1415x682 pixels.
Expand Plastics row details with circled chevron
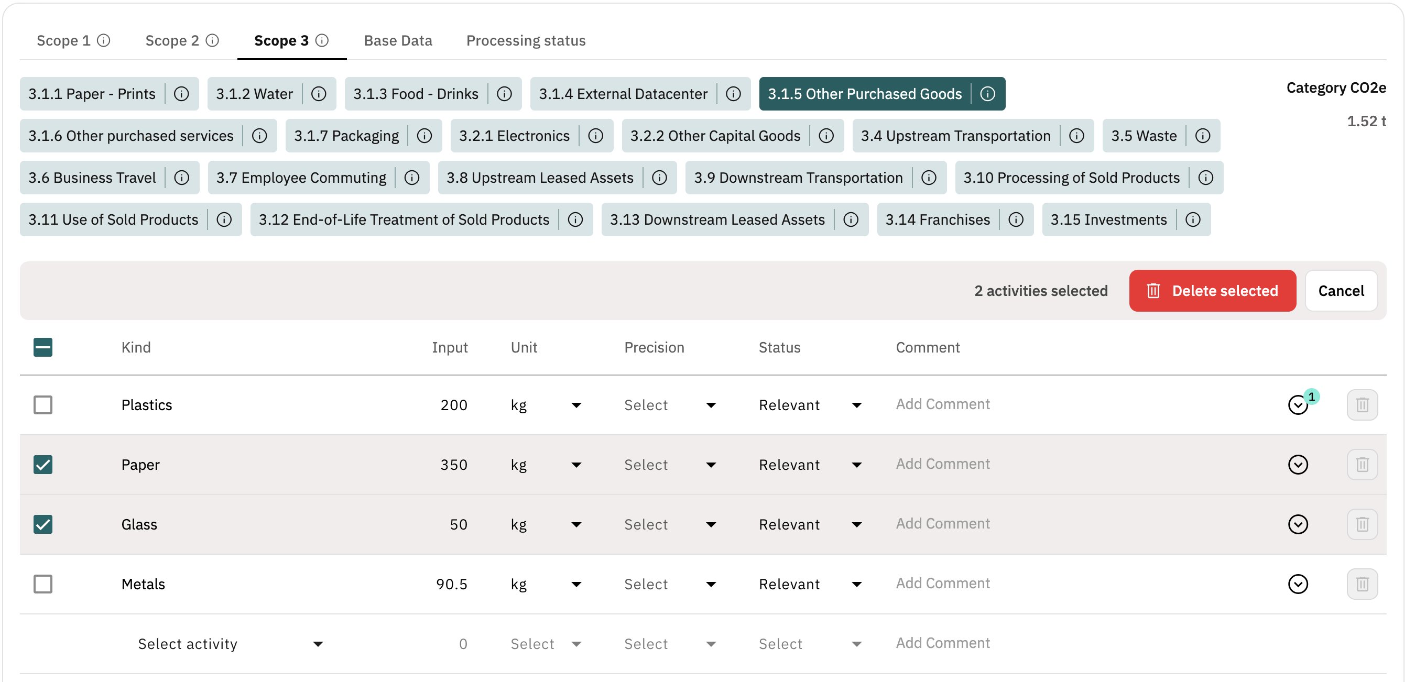[1298, 405]
